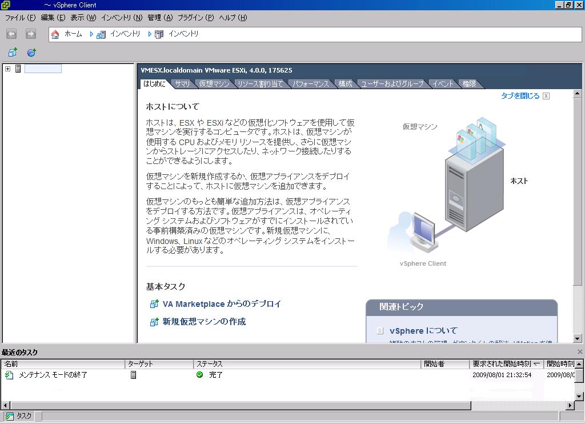
Task: Close the getting started tab with X
Action: [546, 96]
